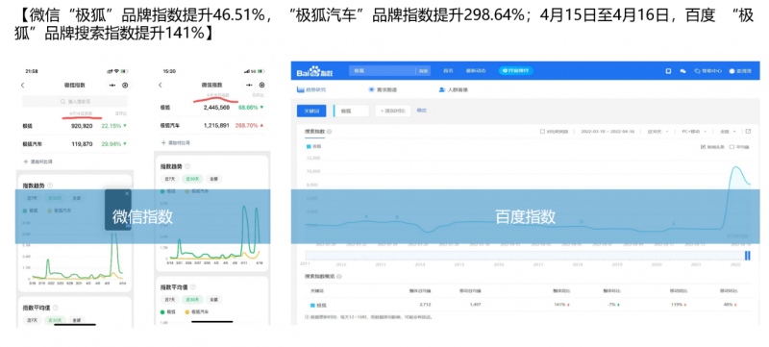
Task: Close the dark popup with its X
Action: click(127, 193)
